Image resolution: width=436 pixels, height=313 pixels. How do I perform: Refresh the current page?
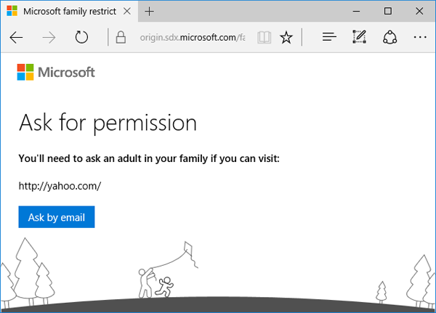tap(81, 37)
